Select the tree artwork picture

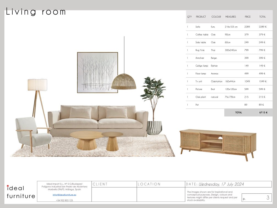[97, 72]
